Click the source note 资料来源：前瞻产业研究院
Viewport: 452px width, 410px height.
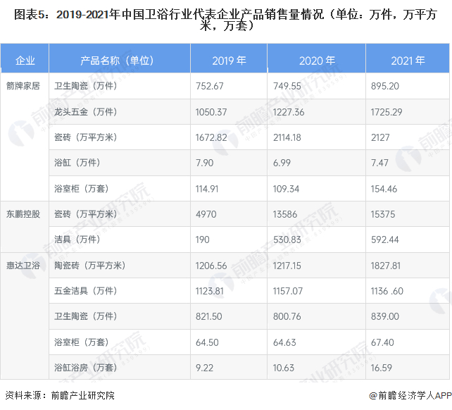60,395
